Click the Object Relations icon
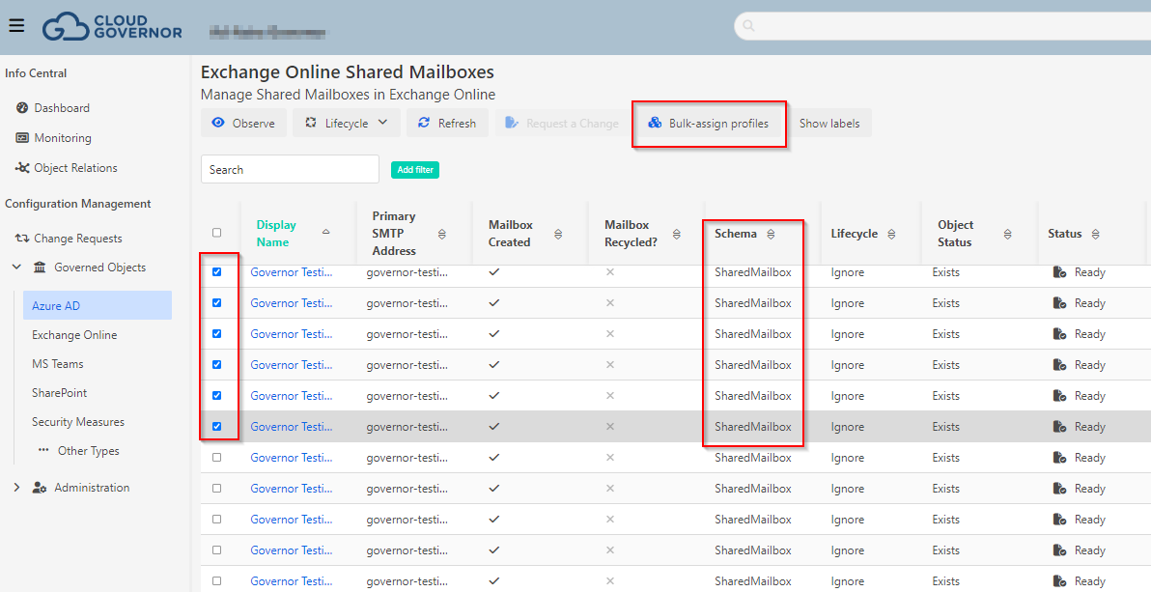Viewport: 1151px width, 592px height. click(x=21, y=168)
